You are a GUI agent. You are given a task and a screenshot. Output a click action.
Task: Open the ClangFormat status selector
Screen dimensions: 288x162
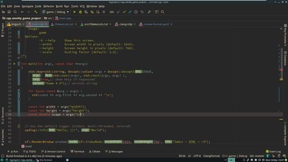coord(211,156)
